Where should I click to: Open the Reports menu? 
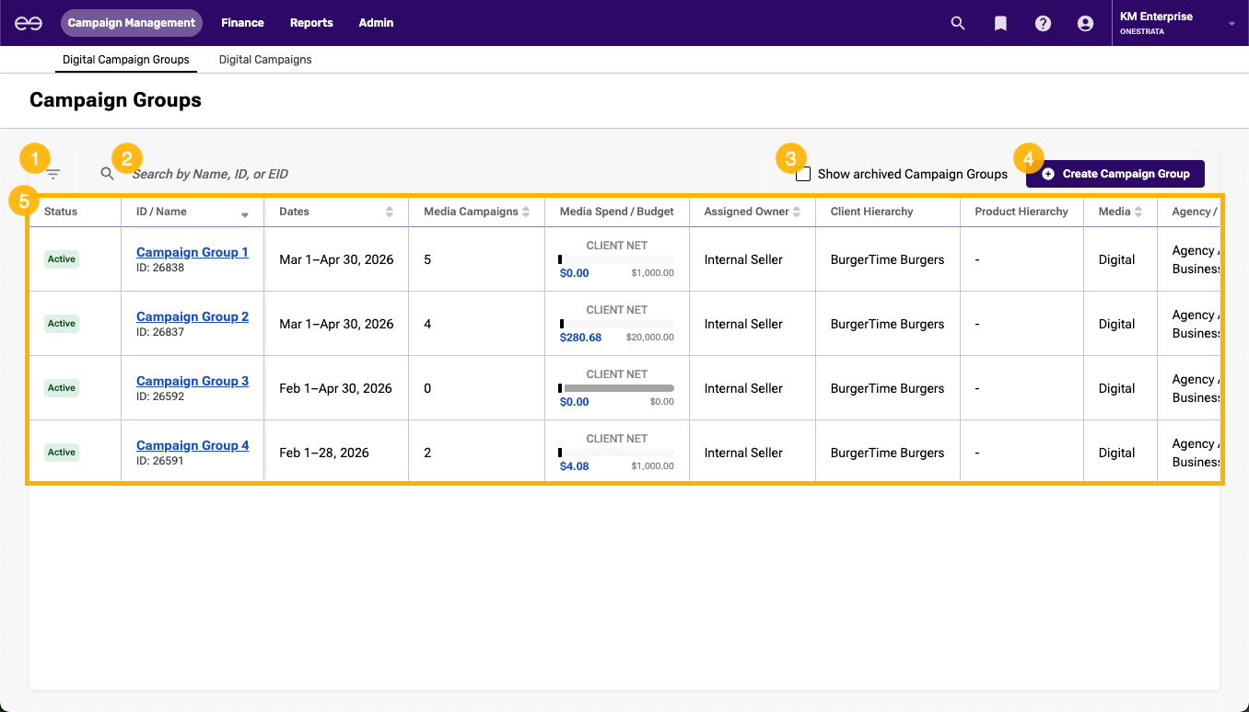311,23
